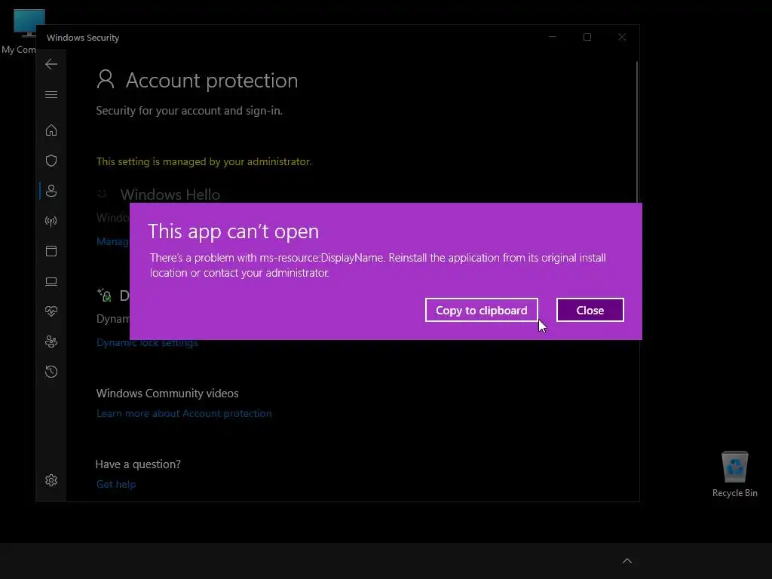The width and height of the screenshot is (772, 579).
Task: Close the Windows Security window
Action: click(622, 38)
